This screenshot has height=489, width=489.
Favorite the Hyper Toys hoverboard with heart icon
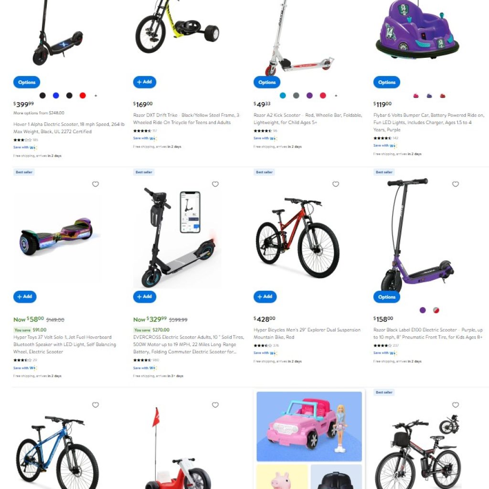[96, 184]
